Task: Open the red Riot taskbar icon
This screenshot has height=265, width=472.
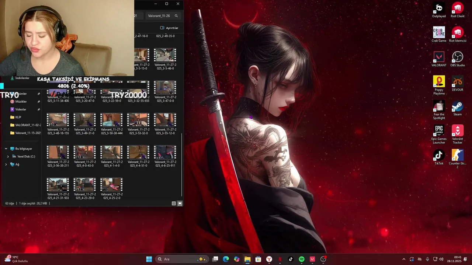Action: tap(280, 259)
